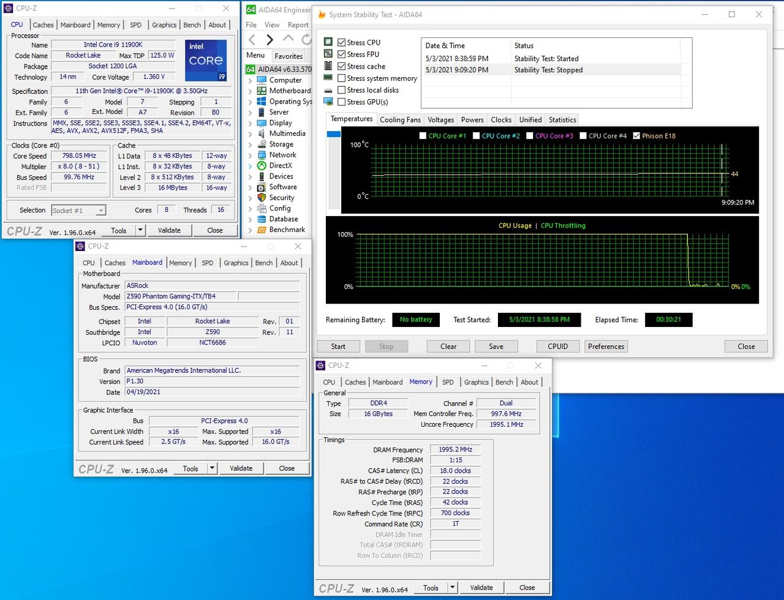Screen dimensions: 784x600
Task: Open Tools dropdown arrow in CPU-Z CPU window
Action: coord(140,230)
